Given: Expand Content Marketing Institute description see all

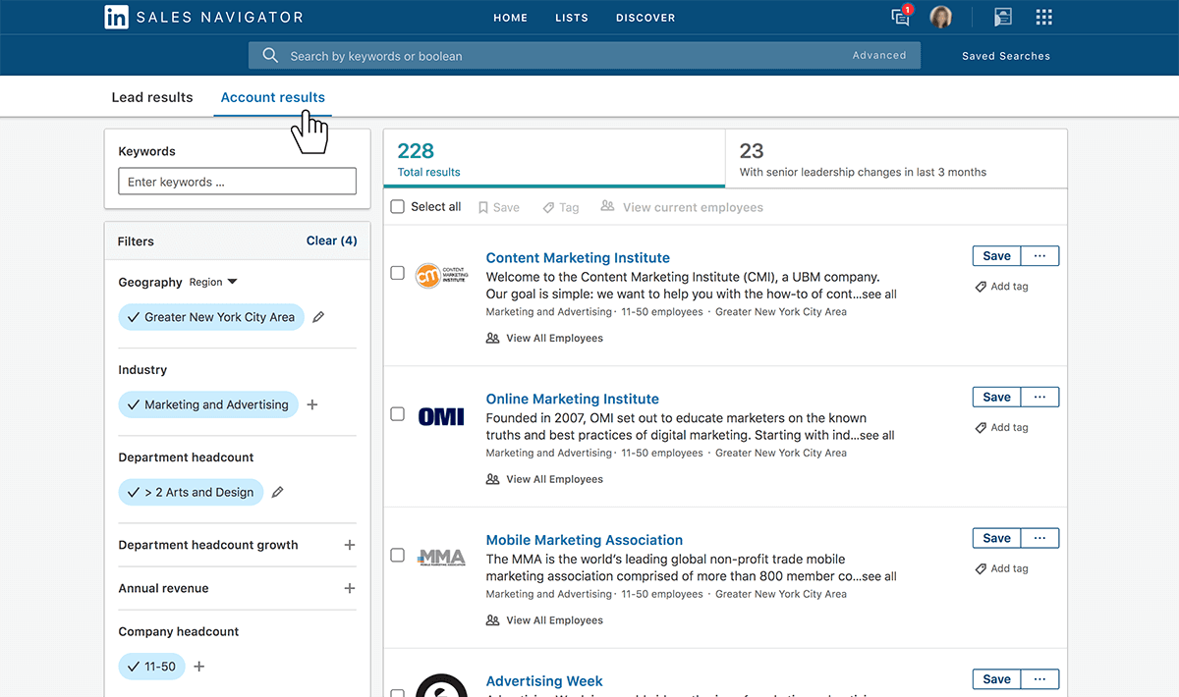Looking at the screenshot, I should point(878,295).
